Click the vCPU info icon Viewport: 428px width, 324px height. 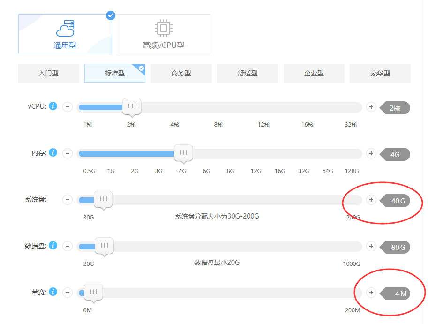pyautogui.click(x=53, y=106)
